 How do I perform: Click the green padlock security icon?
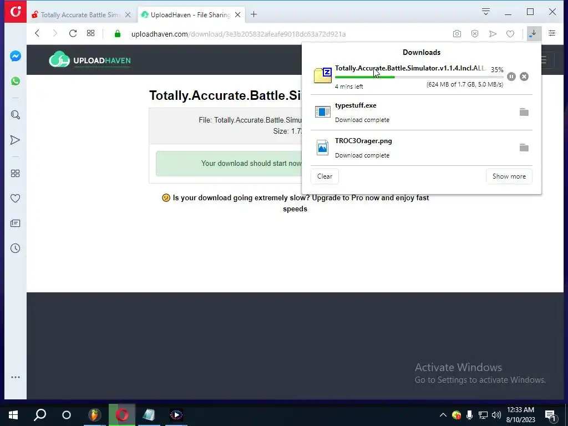click(x=118, y=34)
